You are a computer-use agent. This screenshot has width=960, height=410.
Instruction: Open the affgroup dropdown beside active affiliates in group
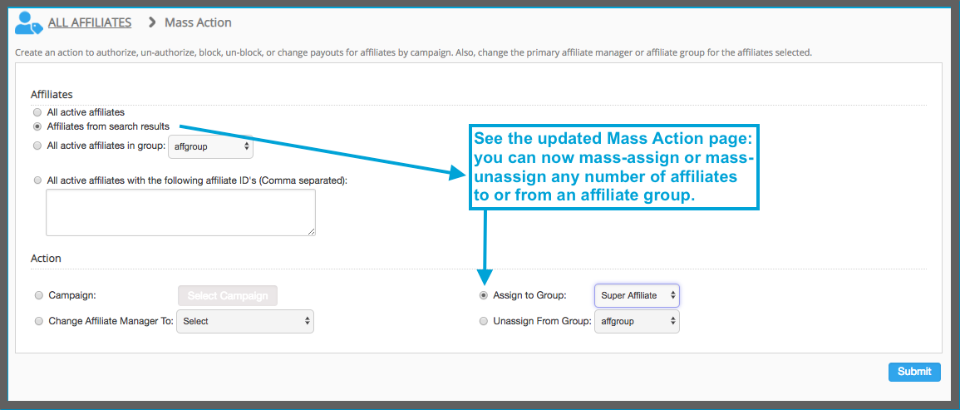tap(210, 146)
